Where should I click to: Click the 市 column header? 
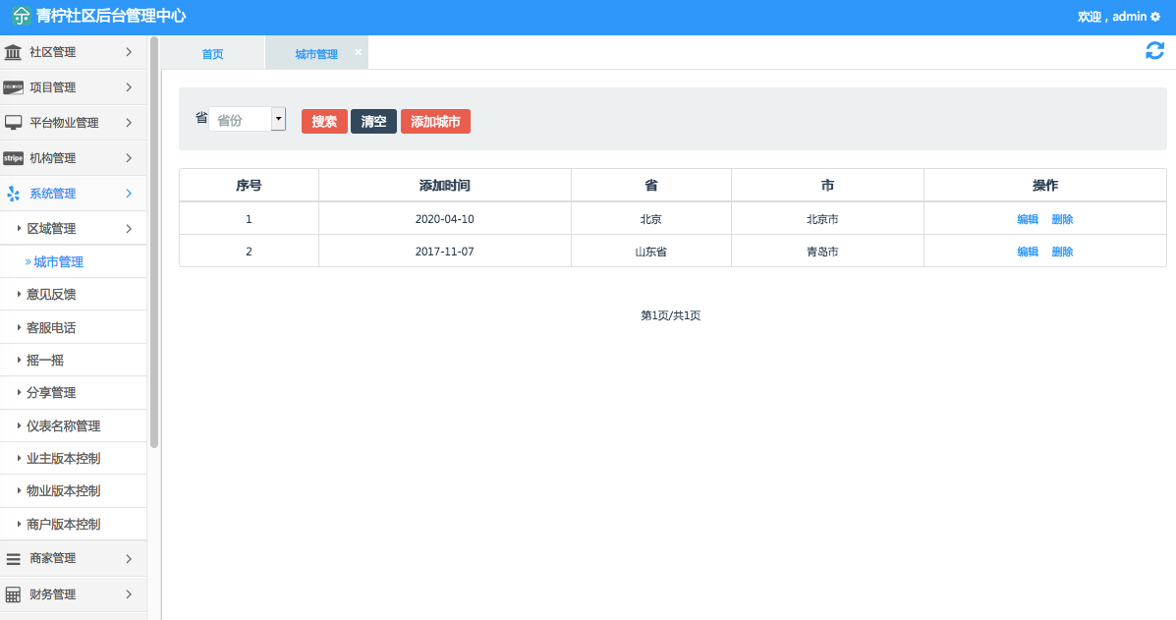(x=827, y=185)
